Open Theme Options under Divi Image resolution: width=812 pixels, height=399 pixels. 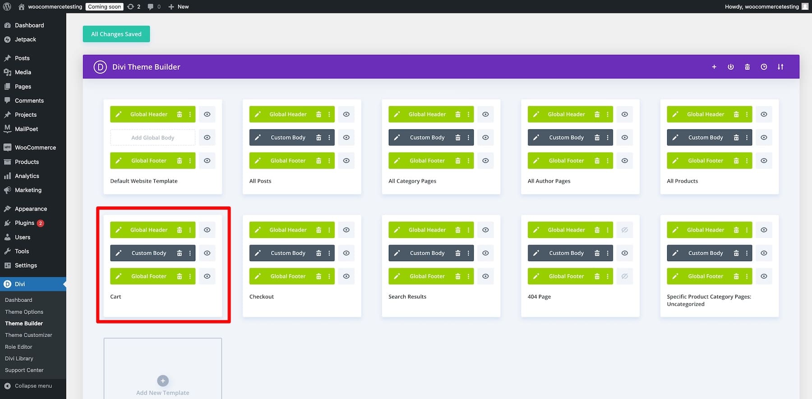click(x=24, y=312)
